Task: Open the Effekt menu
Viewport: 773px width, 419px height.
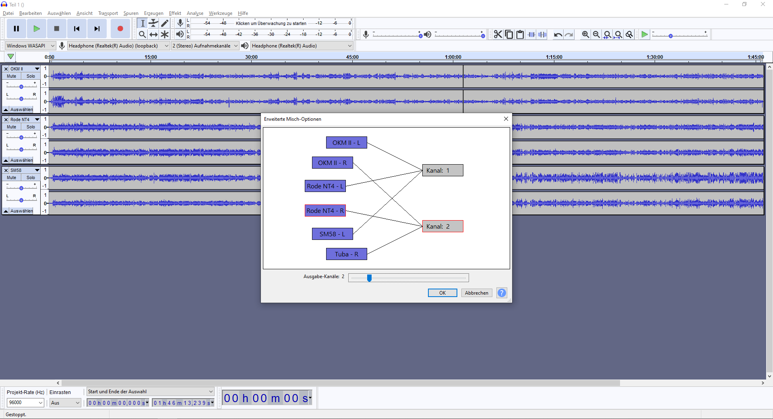Action: click(175, 13)
